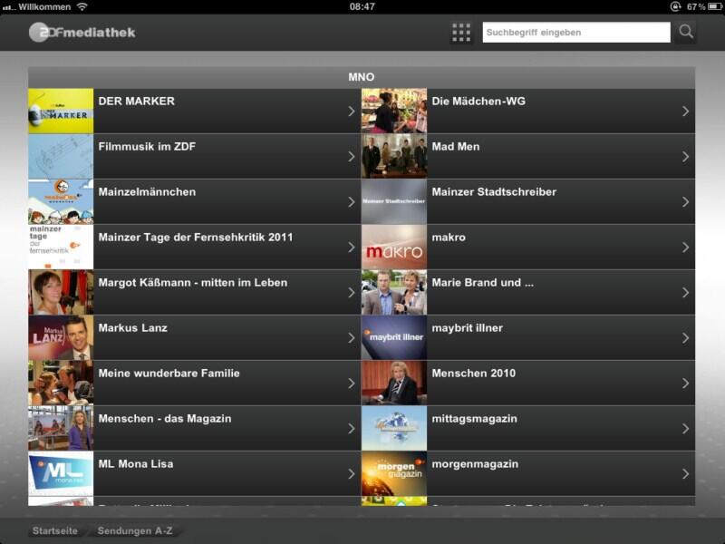Expand maybrit illner row chevron

tap(685, 337)
